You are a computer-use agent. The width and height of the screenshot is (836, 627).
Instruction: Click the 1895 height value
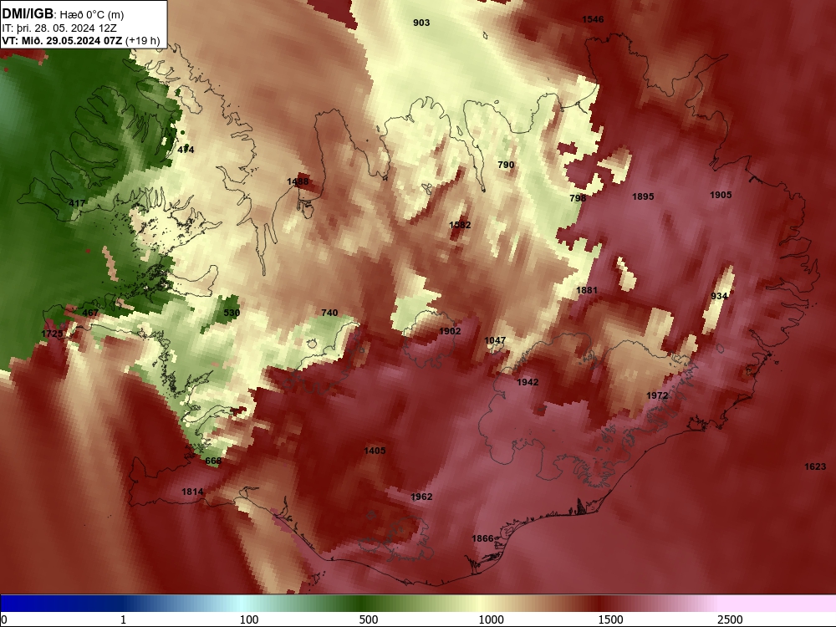click(x=643, y=196)
